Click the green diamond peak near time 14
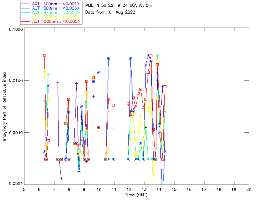This screenshot has width=256, height=205. [157, 56]
